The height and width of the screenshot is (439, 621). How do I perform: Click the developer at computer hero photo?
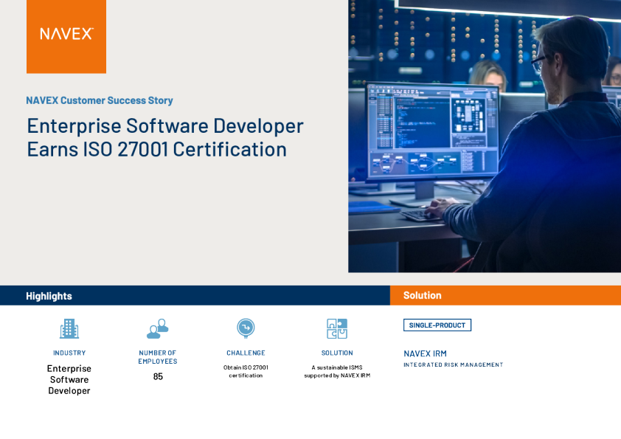[x=485, y=136]
